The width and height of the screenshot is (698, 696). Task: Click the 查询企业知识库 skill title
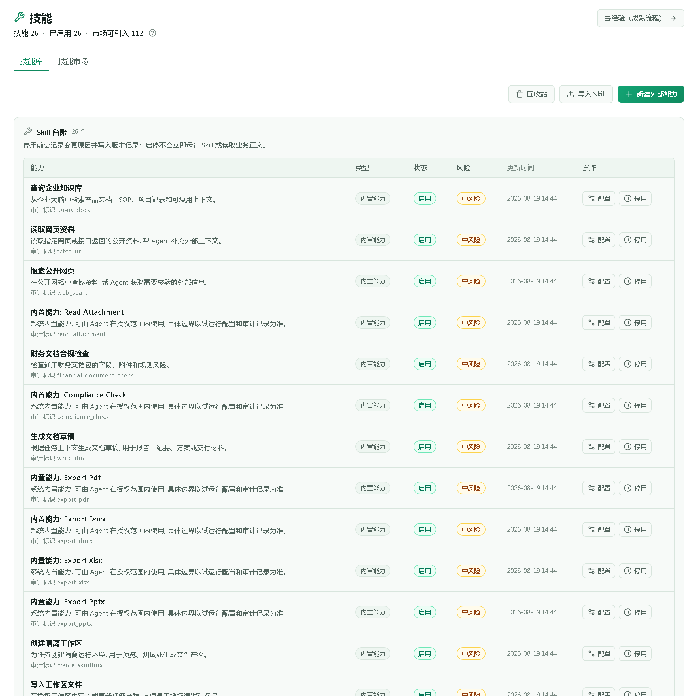pyautogui.click(x=56, y=188)
